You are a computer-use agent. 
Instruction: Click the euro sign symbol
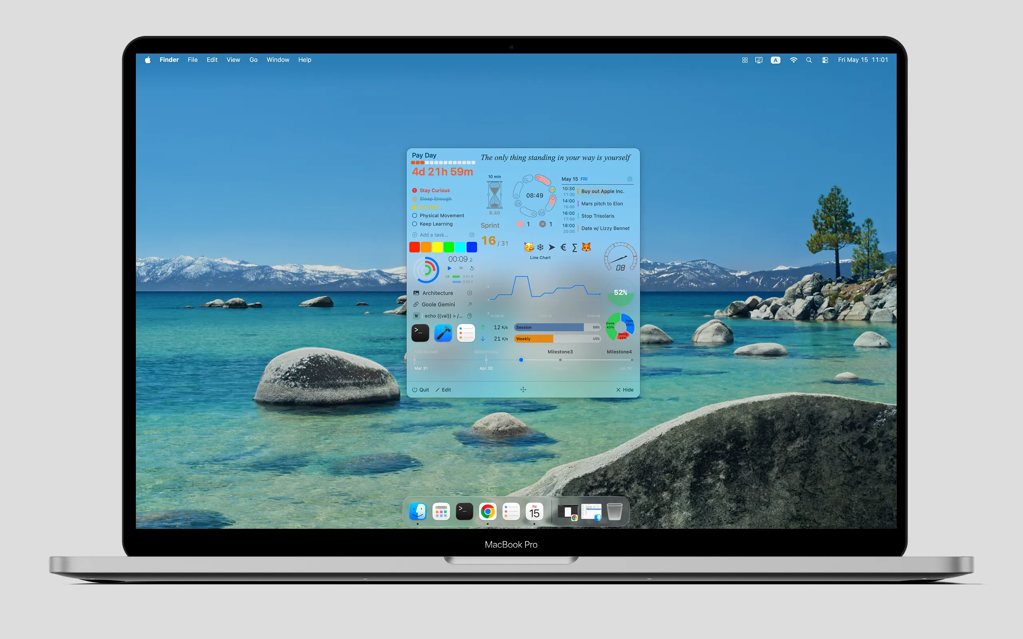(x=563, y=247)
